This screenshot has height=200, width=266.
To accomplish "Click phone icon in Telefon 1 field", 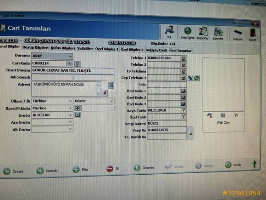I will point(183,59).
